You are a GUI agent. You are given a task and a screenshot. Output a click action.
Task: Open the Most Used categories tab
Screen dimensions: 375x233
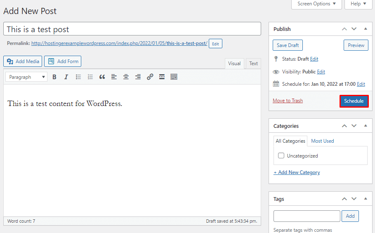tap(322, 141)
